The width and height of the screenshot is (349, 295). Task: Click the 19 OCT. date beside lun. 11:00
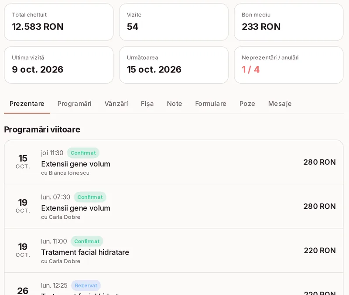click(x=23, y=250)
